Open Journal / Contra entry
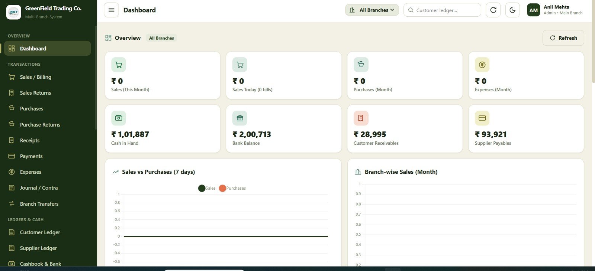Image resolution: width=595 pixels, height=271 pixels. point(47,188)
